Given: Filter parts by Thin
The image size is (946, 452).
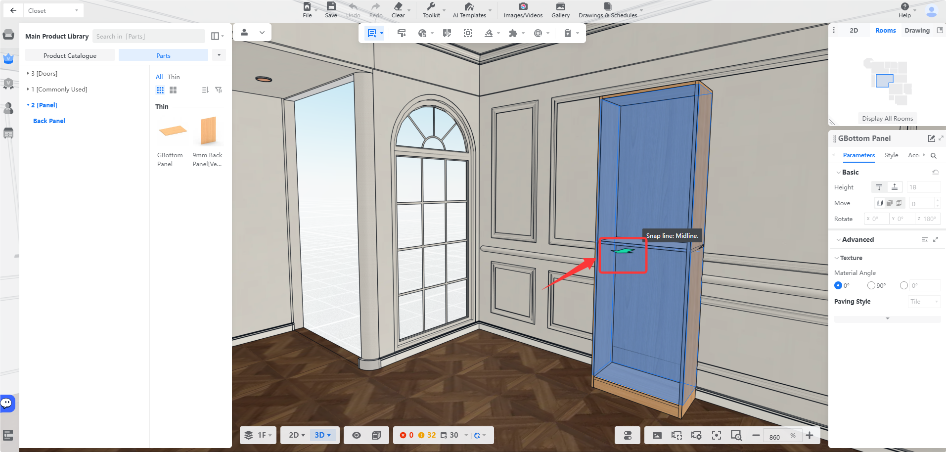Looking at the screenshot, I should point(174,77).
